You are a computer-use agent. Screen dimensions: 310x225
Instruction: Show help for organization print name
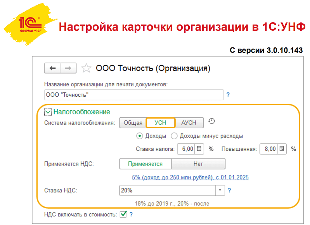coord(228,95)
